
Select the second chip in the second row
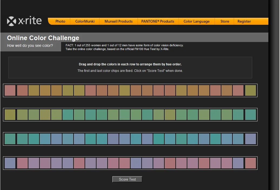(x=22, y=115)
